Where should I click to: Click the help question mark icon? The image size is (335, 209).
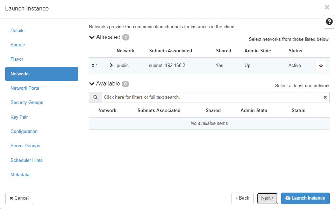(x=329, y=22)
